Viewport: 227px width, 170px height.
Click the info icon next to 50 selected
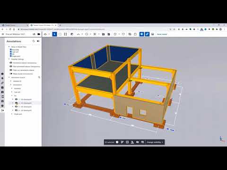[117, 142]
